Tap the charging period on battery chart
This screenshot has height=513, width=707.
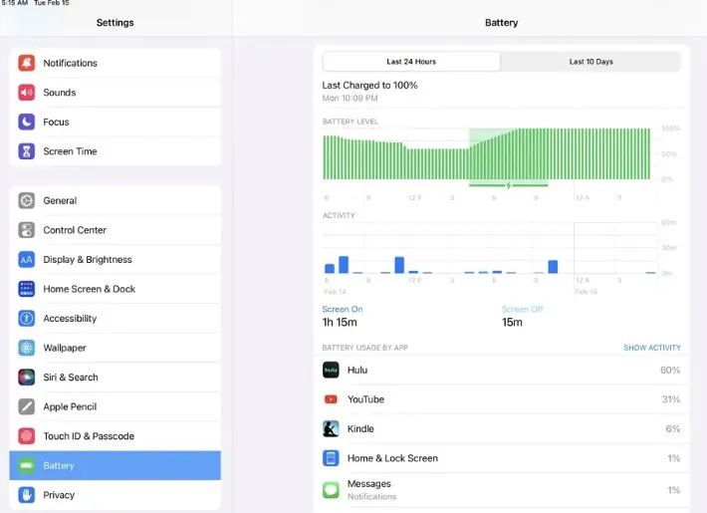(x=508, y=185)
